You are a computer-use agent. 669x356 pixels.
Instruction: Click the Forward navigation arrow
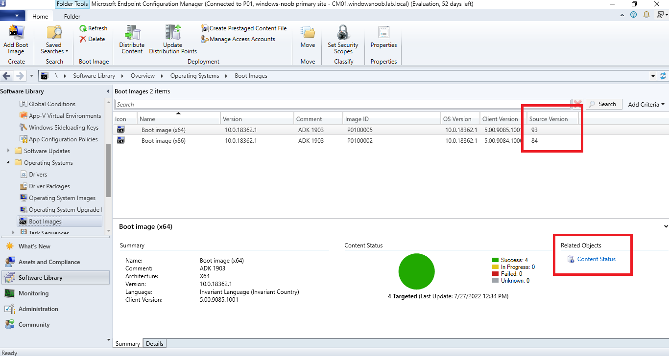(x=20, y=76)
